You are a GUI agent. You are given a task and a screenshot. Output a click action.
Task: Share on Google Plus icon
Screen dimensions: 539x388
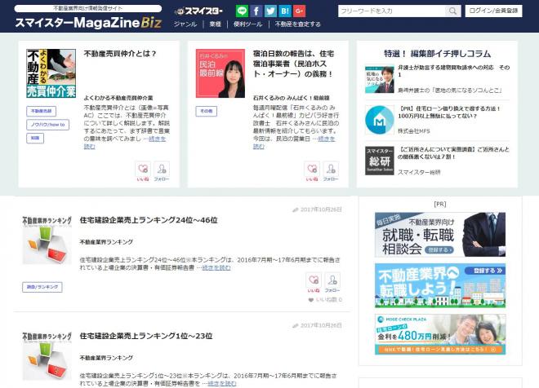(x=300, y=11)
